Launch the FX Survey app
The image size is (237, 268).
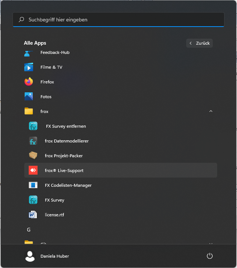pyautogui.click(x=54, y=200)
